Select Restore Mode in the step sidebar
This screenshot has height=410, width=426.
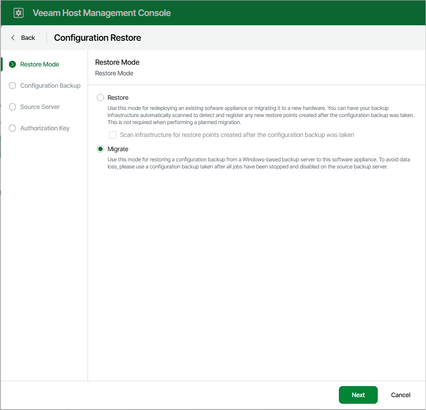click(39, 64)
